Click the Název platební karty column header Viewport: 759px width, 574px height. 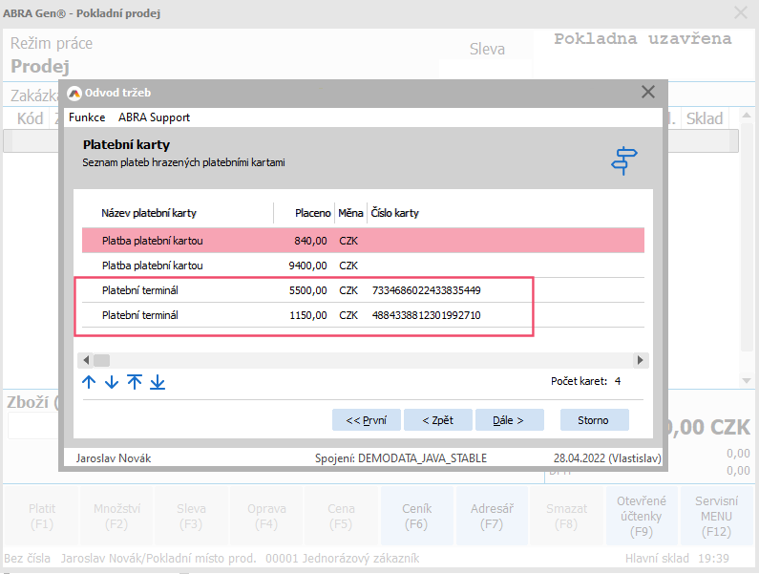click(149, 213)
